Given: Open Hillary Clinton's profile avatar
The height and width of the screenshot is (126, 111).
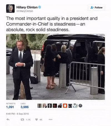Looking at the screenshot, I should 10,9.
